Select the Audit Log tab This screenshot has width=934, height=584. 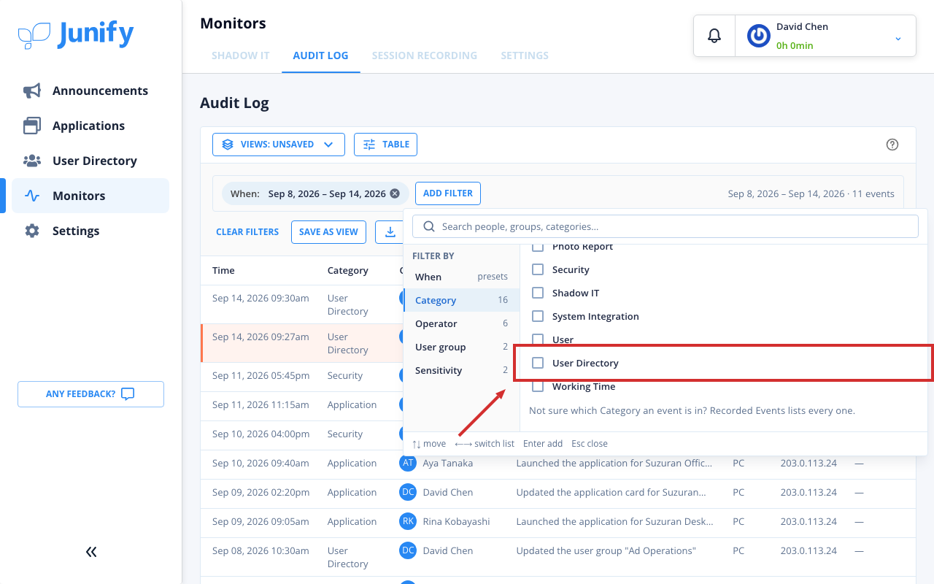pyautogui.click(x=320, y=55)
